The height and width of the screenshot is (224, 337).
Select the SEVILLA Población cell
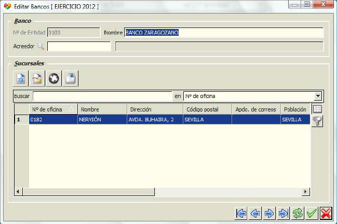pyautogui.click(x=295, y=119)
